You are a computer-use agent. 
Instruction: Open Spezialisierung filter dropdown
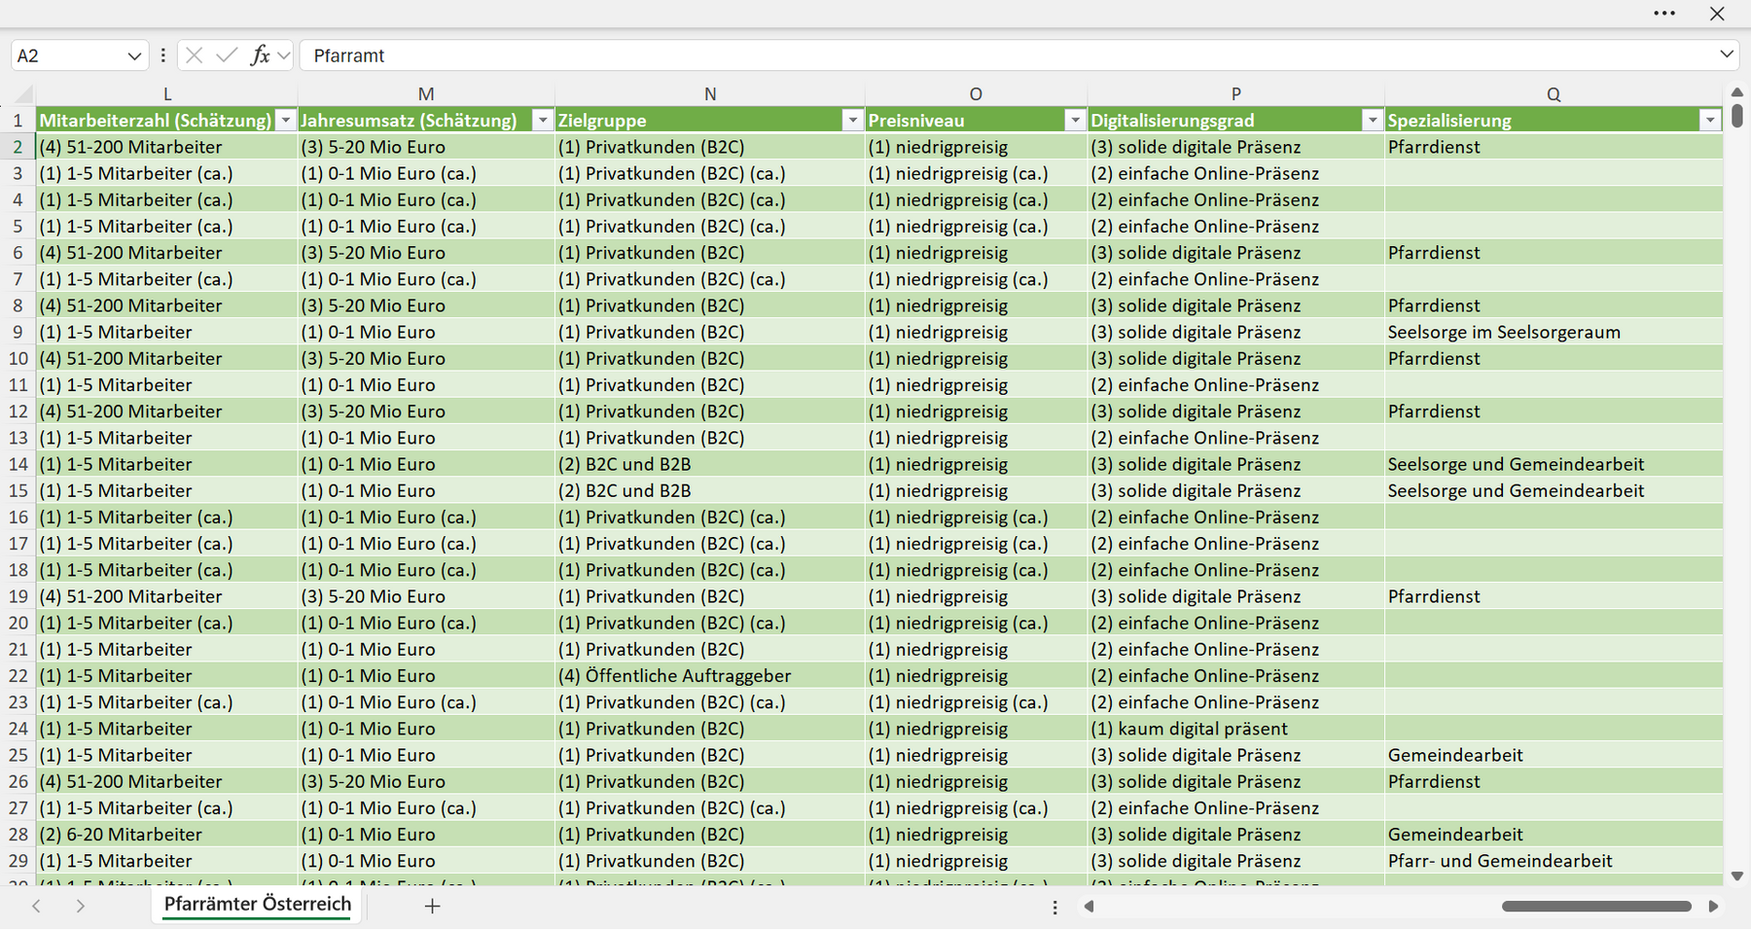1710,121
